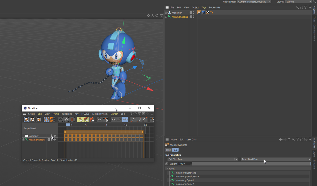Click Weight value stepper arrows
The width and height of the screenshot is (317, 186).
coord(191,164)
